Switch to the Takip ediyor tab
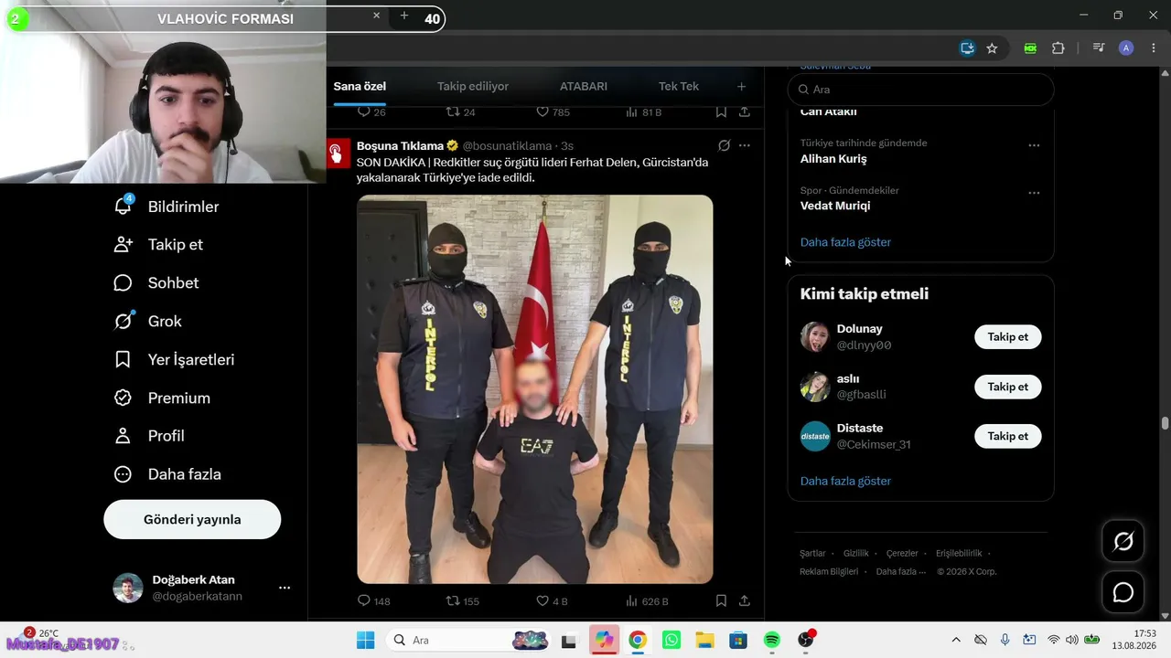This screenshot has width=1171, height=658. [473, 87]
